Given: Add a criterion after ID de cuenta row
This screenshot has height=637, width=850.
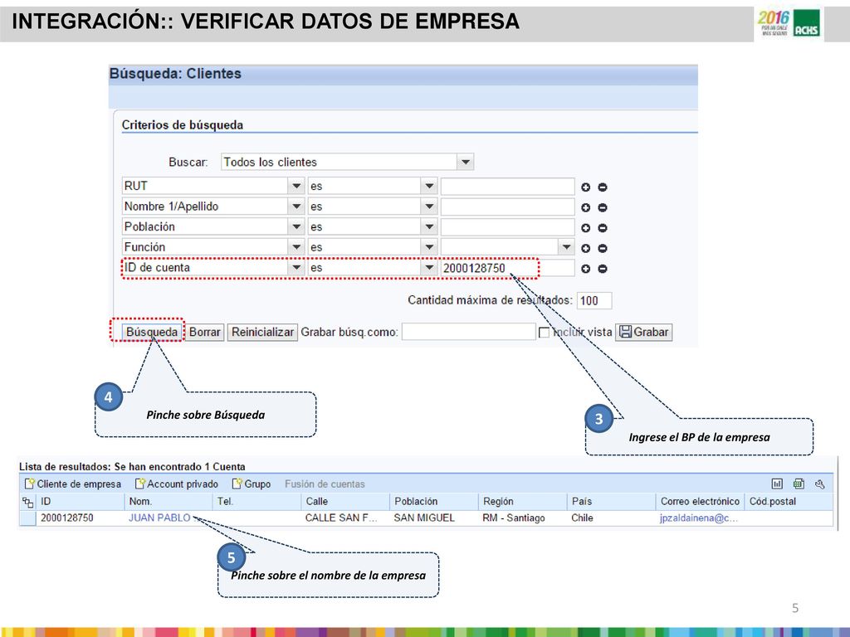Looking at the screenshot, I should (585, 269).
